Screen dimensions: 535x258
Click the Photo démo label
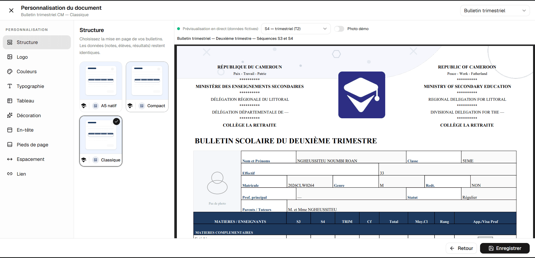(x=358, y=29)
